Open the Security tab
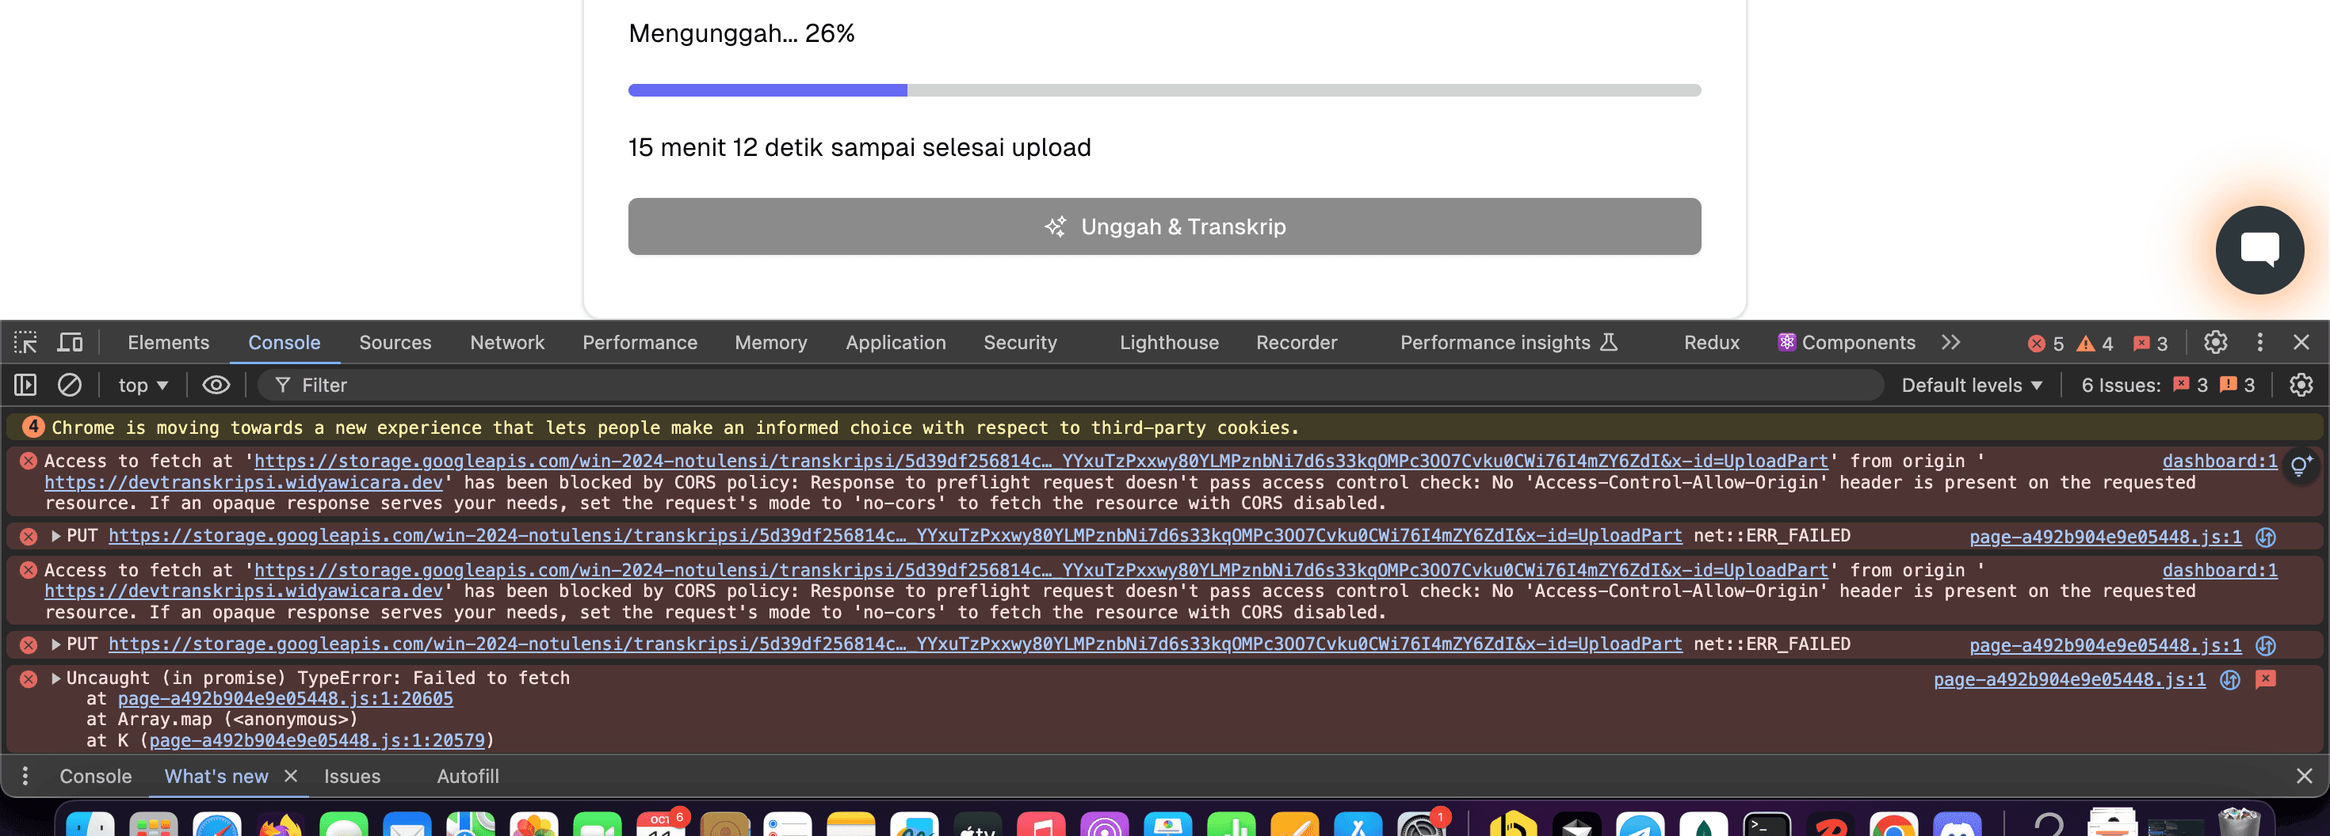The width and height of the screenshot is (2330, 836). click(1020, 343)
